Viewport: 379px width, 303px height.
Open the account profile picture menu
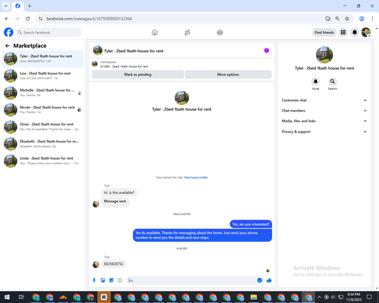click(x=366, y=33)
